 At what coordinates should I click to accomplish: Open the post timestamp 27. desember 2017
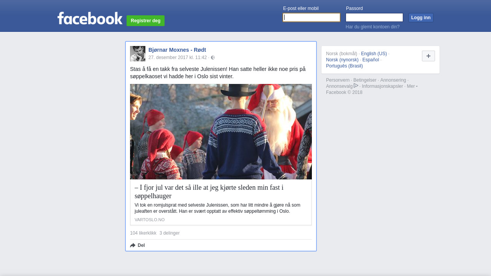[178, 58]
